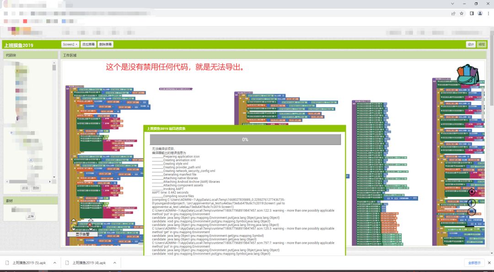The width and height of the screenshot is (494, 272).
Task: Expand options for 上班摸鱼2019 (5).apk download
Action: (x=55, y=263)
